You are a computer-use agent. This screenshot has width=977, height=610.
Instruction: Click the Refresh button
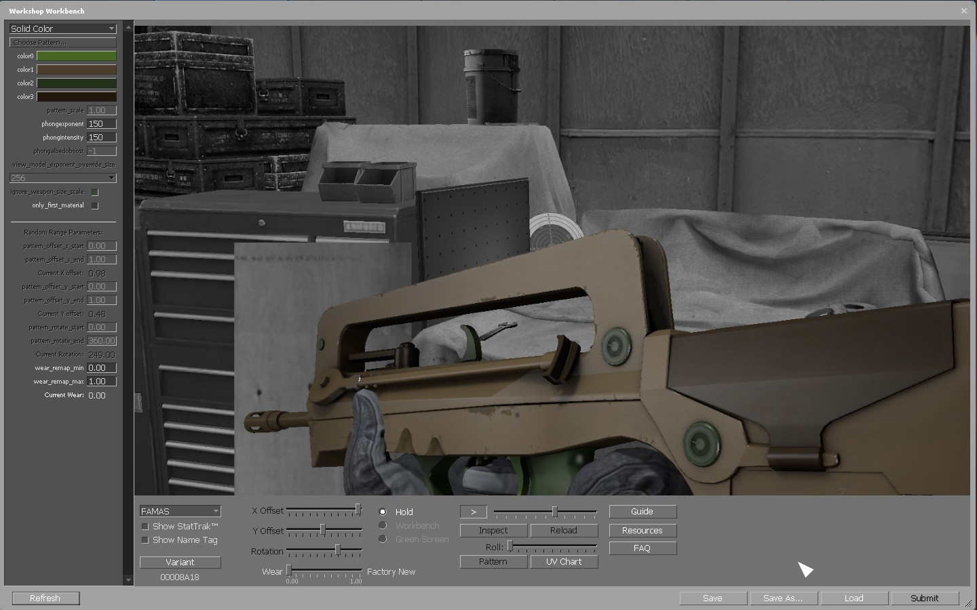[45, 598]
